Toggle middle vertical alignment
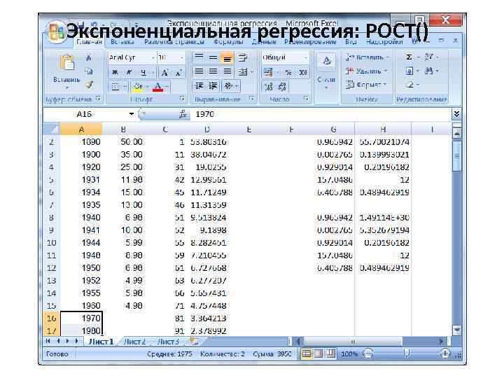 click(213, 57)
